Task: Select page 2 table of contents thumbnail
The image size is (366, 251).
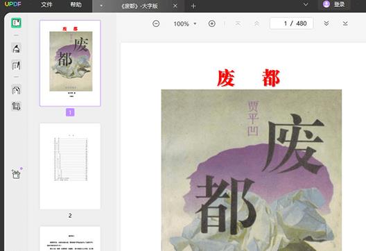Action: tap(70, 166)
